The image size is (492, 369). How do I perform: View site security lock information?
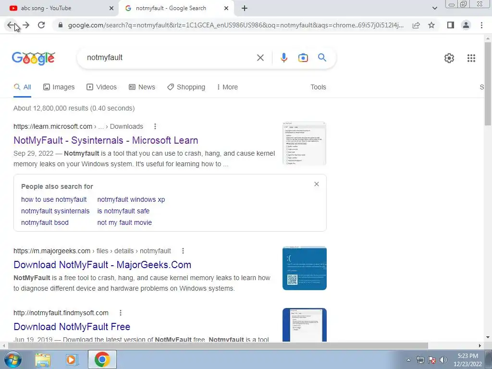click(61, 25)
